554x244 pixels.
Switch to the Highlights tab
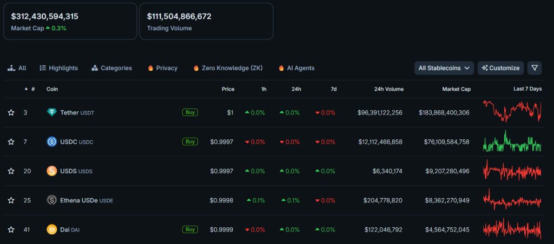click(58, 68)
